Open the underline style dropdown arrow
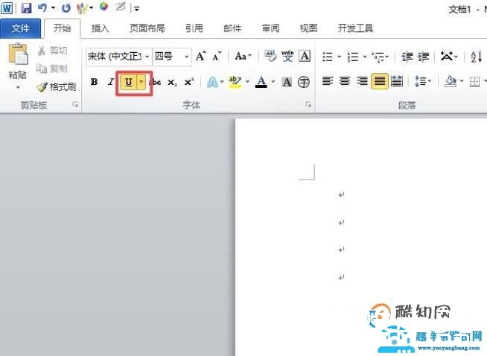This screenshot has height=356, width=487. click(x=141, y=82)
